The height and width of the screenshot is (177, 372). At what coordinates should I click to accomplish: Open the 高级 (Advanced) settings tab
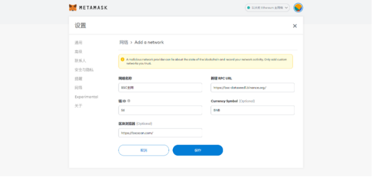78,52
